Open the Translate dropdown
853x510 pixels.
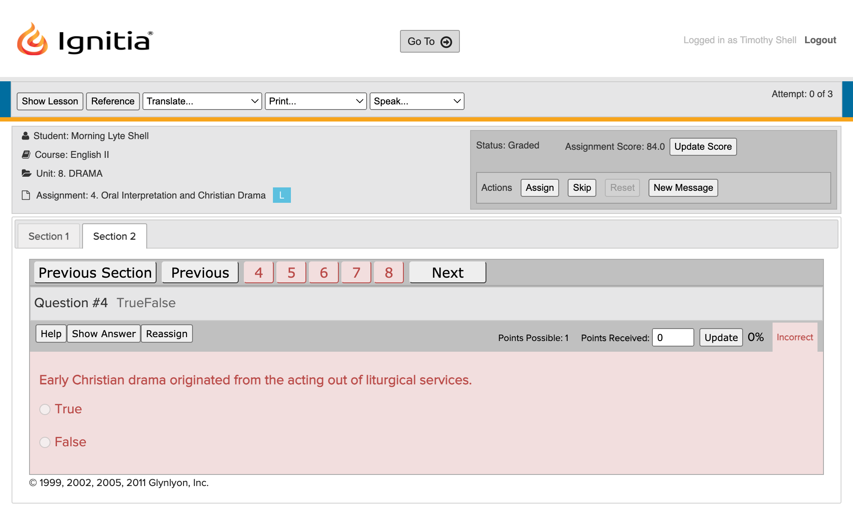pyautogui.click(x=202, y=101)
